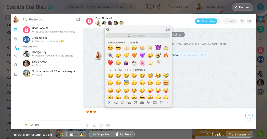Click the Inviter button
This screenshot has height=139, width=267.
point(230,21)
